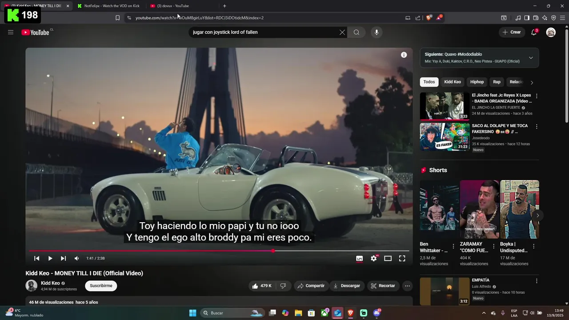Open the EMPATÍA video title
The height and width of the screenshot is (320, 569).
[x=481, y=280]
